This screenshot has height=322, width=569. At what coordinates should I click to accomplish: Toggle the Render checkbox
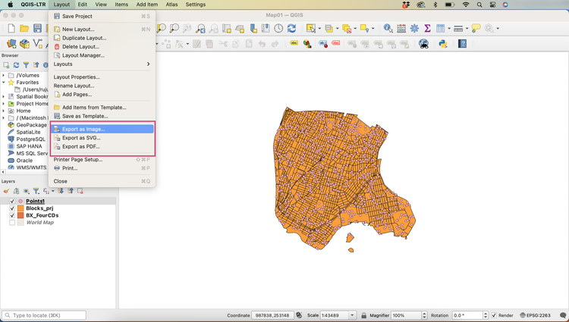495,315
